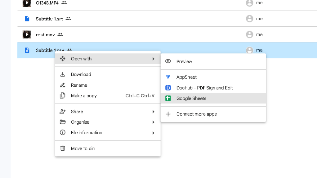Select Move to bin
The height and width of the screenshot is (178, 317).
click(108, 148)
